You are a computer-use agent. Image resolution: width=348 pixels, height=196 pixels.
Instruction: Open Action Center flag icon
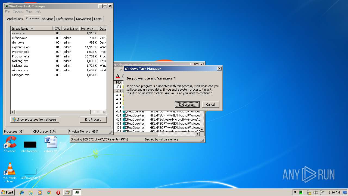[322, 192]
